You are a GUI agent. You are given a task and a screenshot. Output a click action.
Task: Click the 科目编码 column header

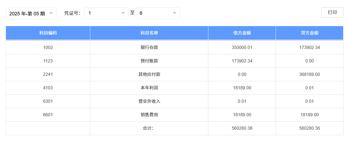(x=48, y=33)
